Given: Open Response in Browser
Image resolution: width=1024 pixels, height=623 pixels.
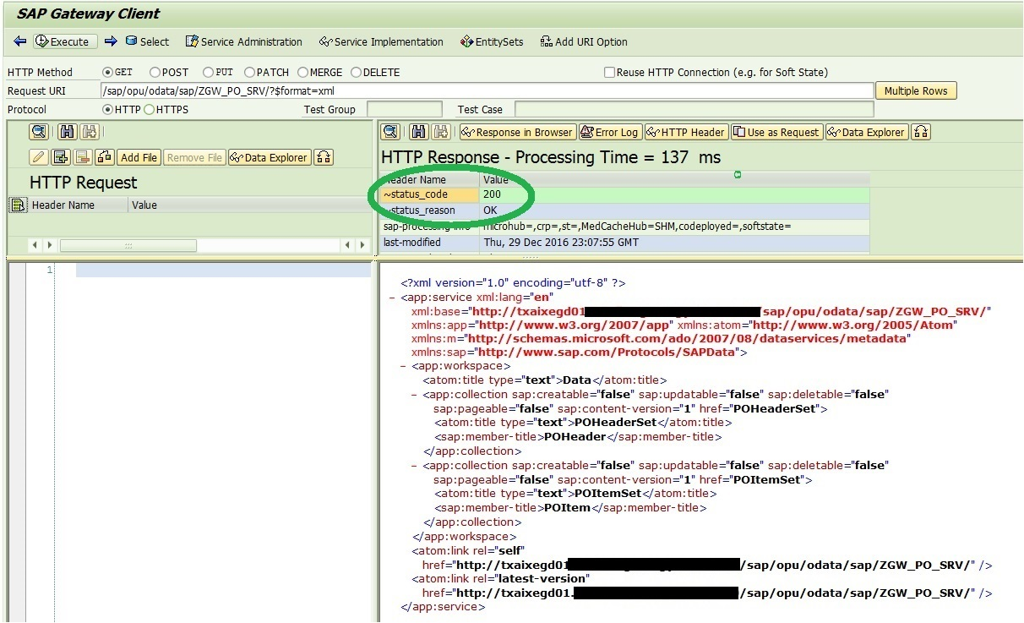Looking at the screenshot, I should [517, 132].
